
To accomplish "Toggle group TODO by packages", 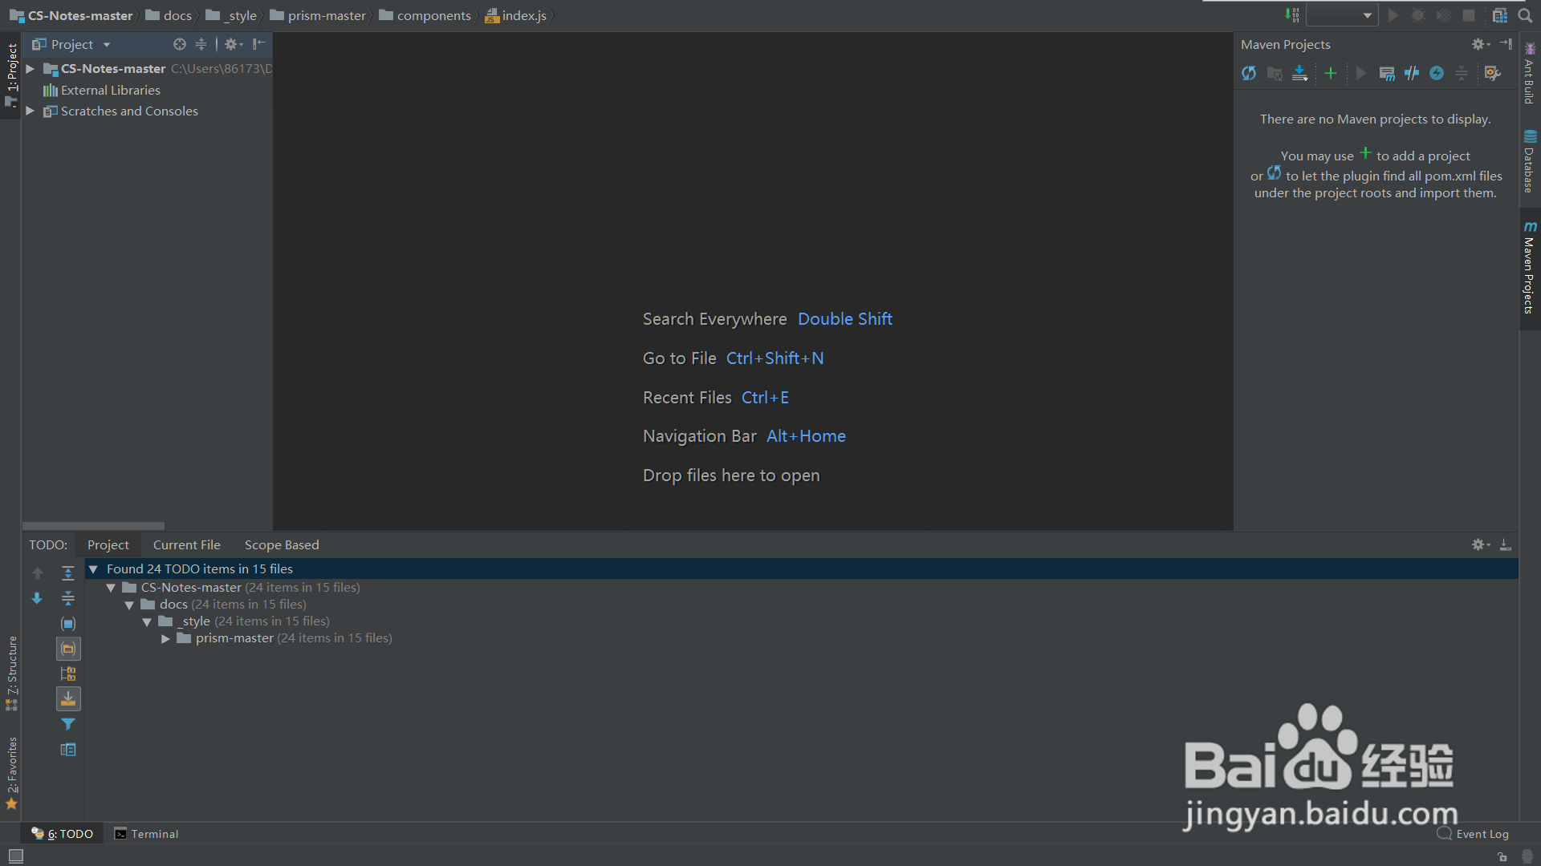I will click(x=68, y=649).
